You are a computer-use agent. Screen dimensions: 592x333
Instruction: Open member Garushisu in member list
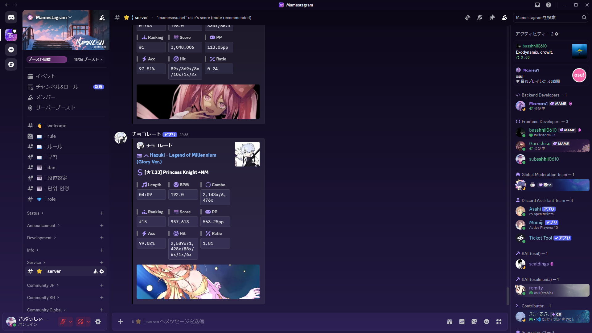[x=552, y=146]
